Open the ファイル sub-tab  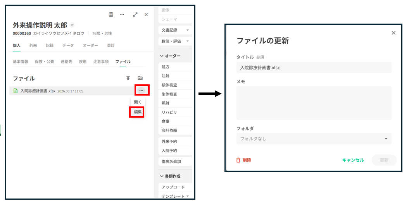pos(123,62)
